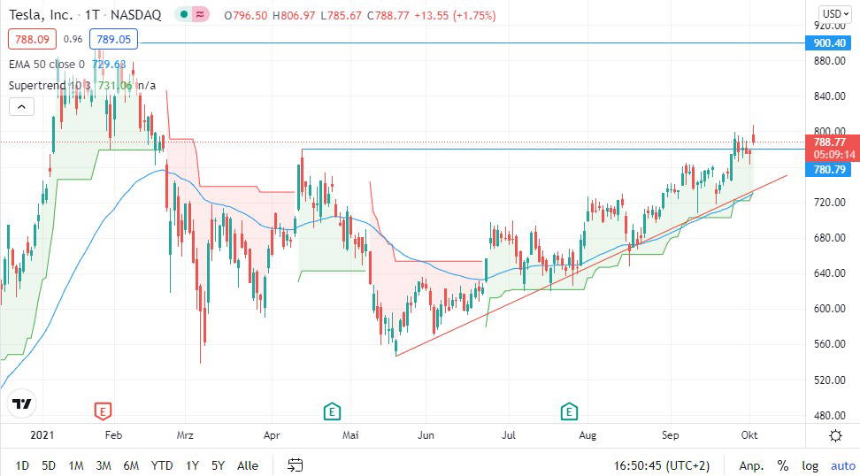Image resolution: width=860 pixels, height=476 pixels.
Task: Click the Tesla, Inc. symbol title
Action: click(x=41, y=15)
